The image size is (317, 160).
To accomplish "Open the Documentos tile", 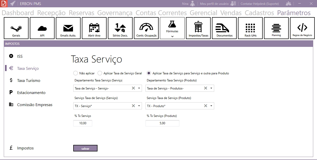I will [224, 28].
